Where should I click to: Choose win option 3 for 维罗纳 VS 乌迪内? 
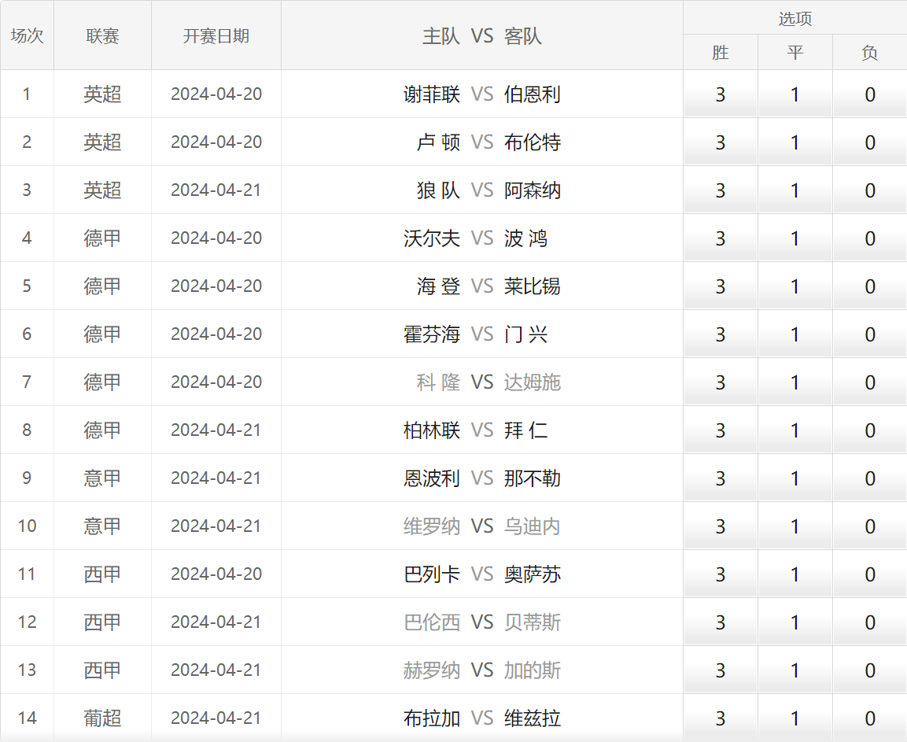point(720,526)
